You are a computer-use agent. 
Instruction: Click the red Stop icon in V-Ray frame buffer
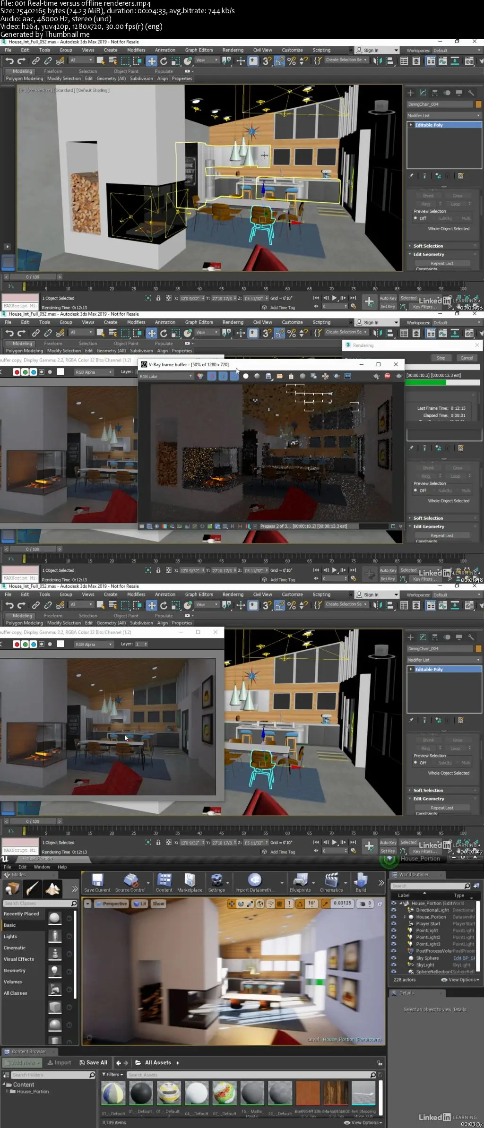387,376
